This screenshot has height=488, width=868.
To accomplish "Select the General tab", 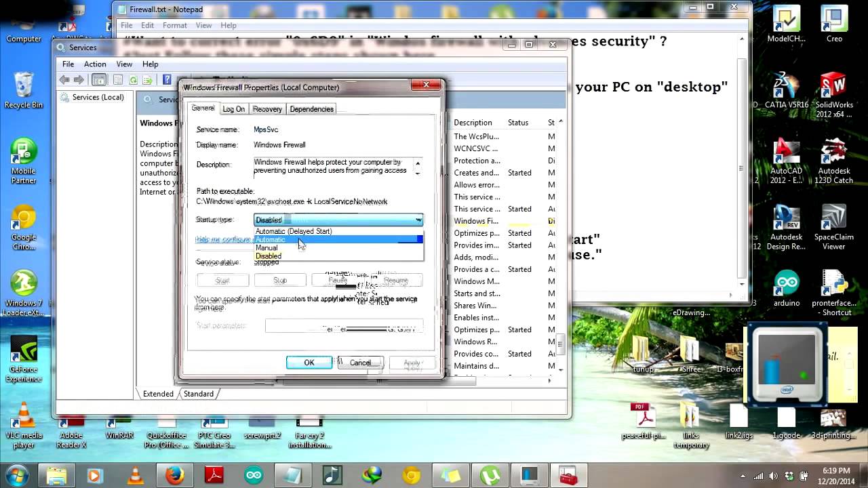I will pyautogui.click(x=203, y=108).
